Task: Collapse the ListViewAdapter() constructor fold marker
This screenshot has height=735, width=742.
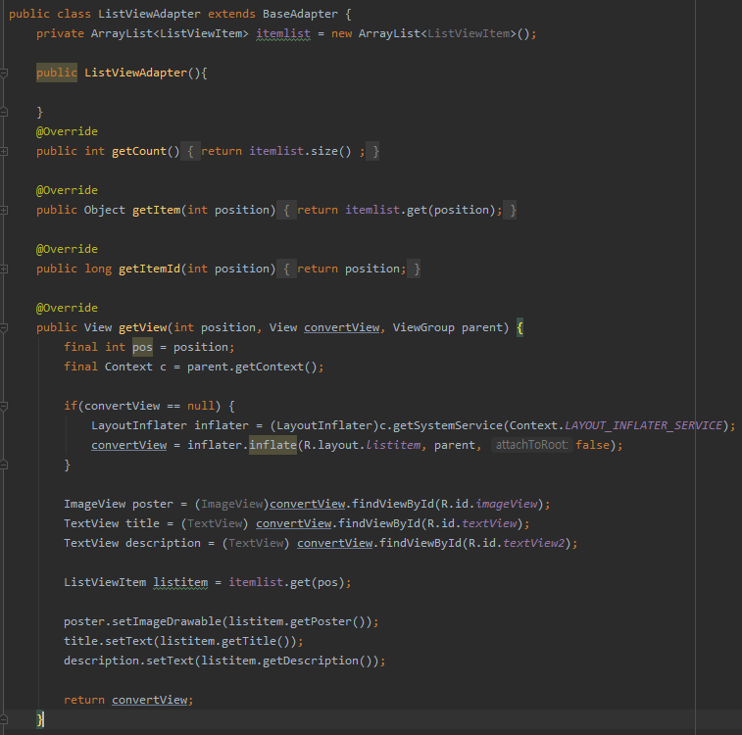Action: pyautogui.click(x=3, y=73)
